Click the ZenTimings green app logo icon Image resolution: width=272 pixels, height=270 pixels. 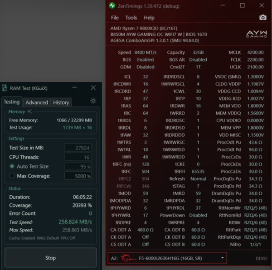click(112, 6)
